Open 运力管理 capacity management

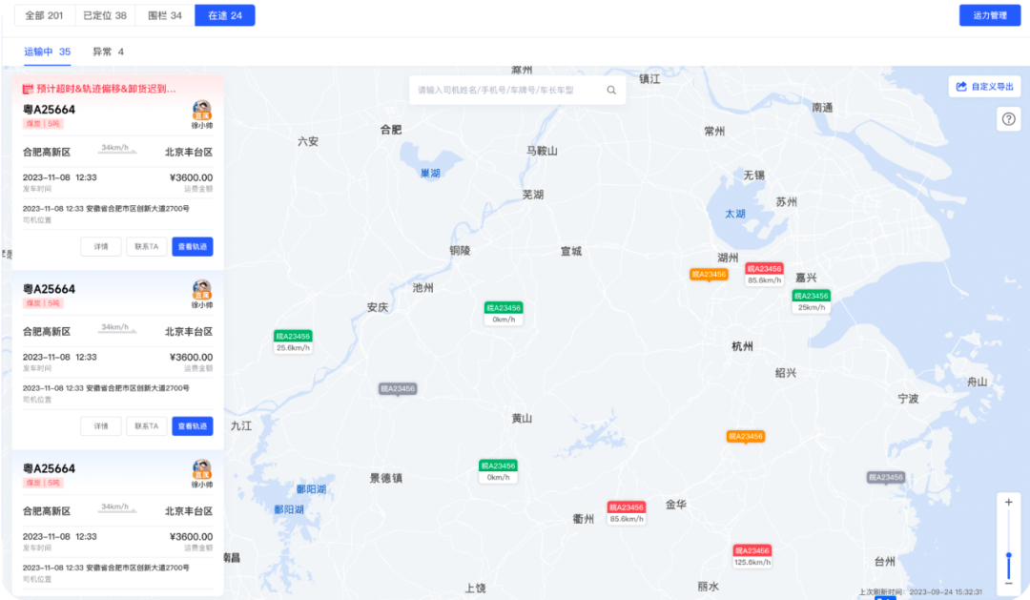pos(990,15)
